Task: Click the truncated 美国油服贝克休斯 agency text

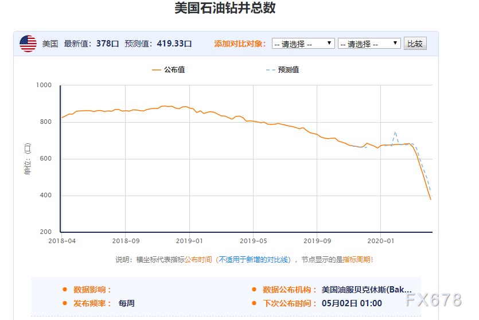Action: [x=367, y=290]
